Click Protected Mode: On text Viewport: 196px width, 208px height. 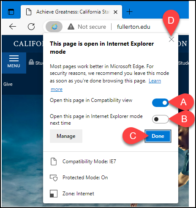(85, 178)
